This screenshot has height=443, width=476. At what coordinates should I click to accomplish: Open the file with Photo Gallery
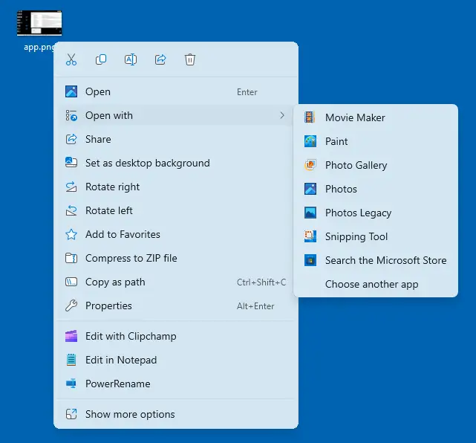pyautogui.click(x=376, y=165)
